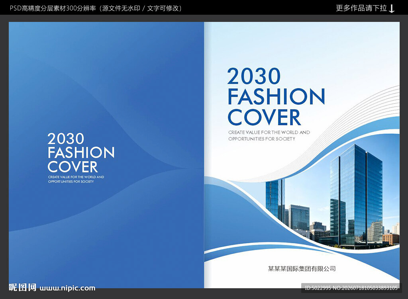408x299 pixels.
Task: Click the brown brick building at lower right
Action: coord(390,239)
